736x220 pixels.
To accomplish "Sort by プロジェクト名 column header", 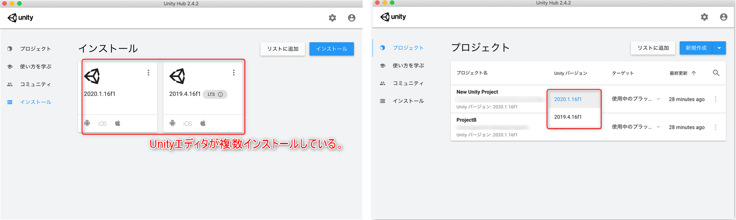I will [472, 73].
